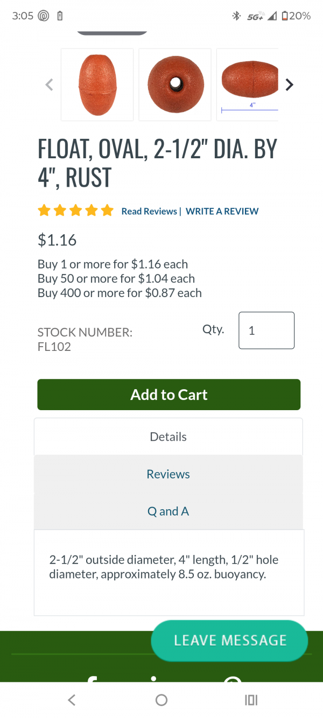Select the sideways float thumbnail with 4" dimension
The image size is (323, 718).
click(x=249, y=85)
